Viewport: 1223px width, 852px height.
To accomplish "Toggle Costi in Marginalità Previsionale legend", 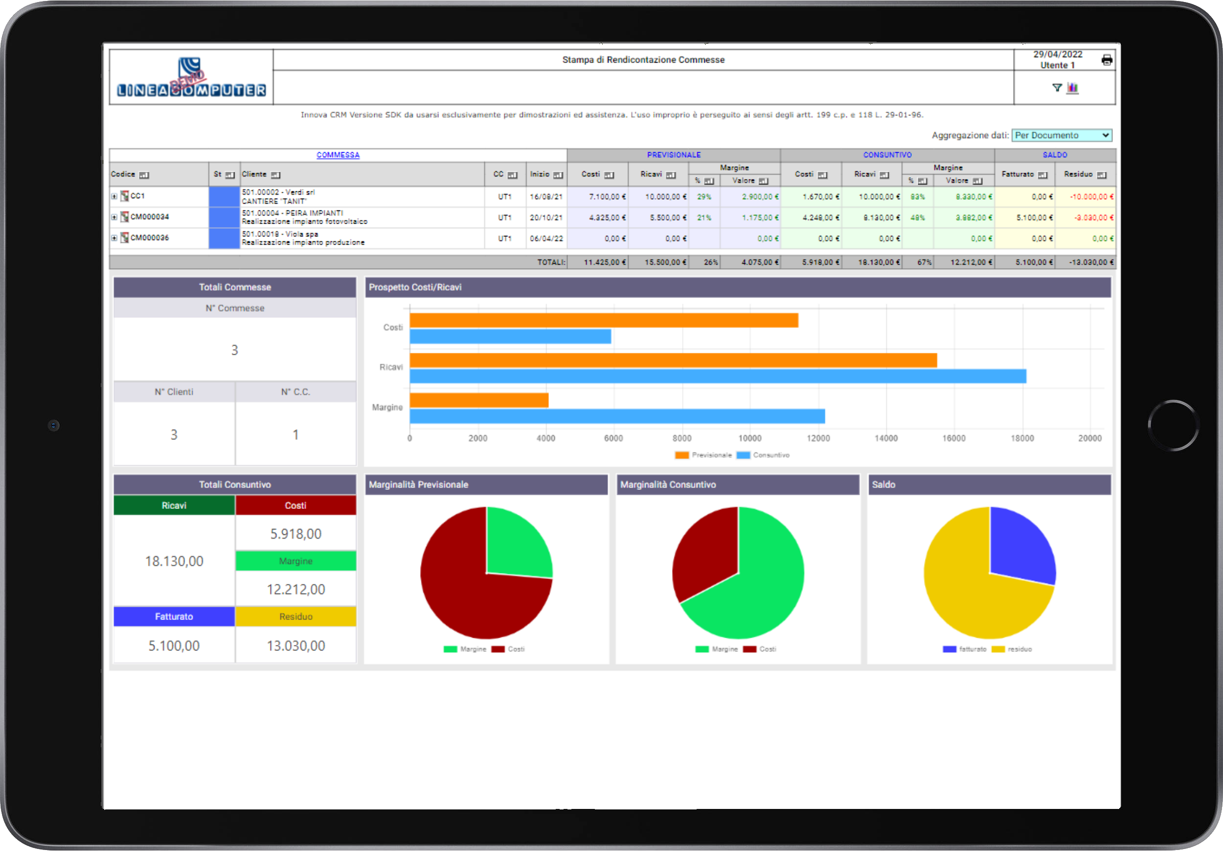I will (x=508, y=649).
